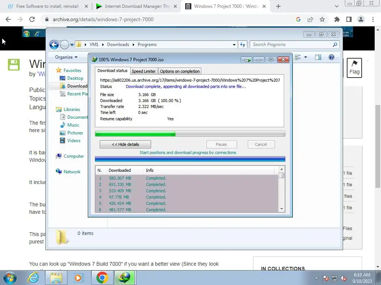This screenshot has width=381, height=285.
Task: Open the Chrome tab search dropdown arrow
Action: [x=336, y=7]
